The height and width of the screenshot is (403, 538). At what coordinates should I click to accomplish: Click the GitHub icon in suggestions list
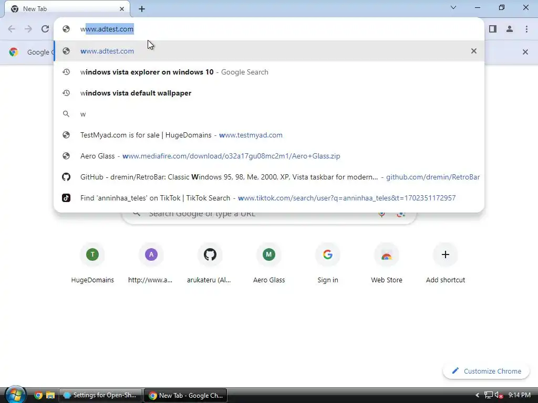(66, 177)
